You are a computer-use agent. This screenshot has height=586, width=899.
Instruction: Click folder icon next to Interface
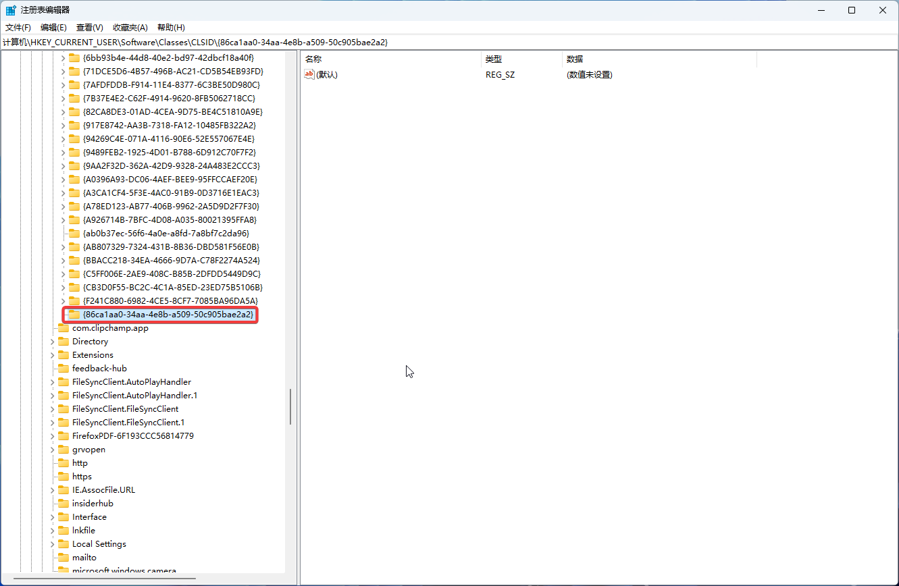point(63,517)
